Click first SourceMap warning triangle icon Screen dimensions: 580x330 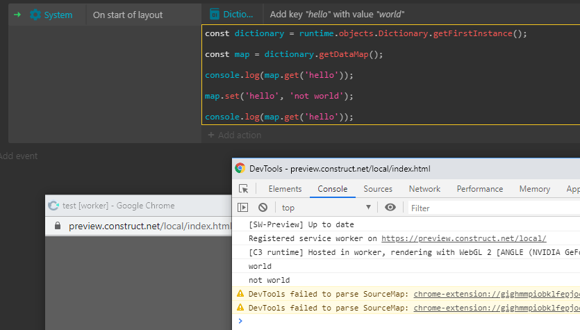(x=240, y=294)
